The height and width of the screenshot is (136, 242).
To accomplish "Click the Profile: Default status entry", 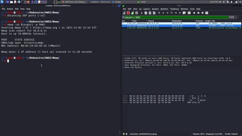I will tap(231, 134).
